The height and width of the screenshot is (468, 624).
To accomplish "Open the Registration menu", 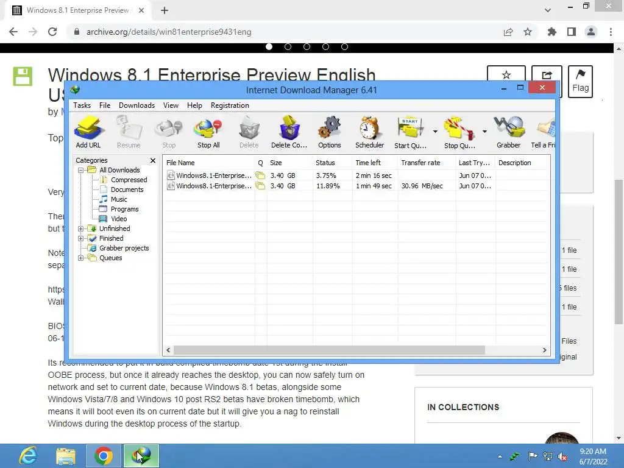I will [230, 105].
